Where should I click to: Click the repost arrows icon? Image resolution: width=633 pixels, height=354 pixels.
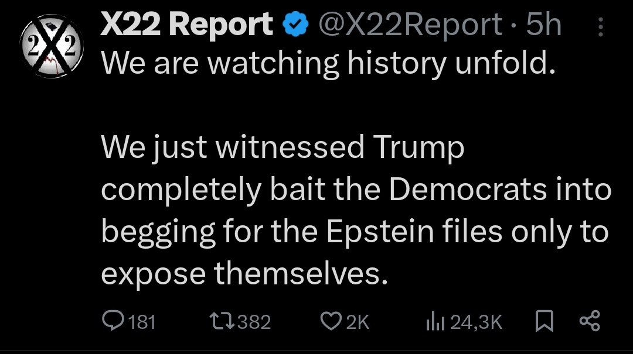[222, 321]
